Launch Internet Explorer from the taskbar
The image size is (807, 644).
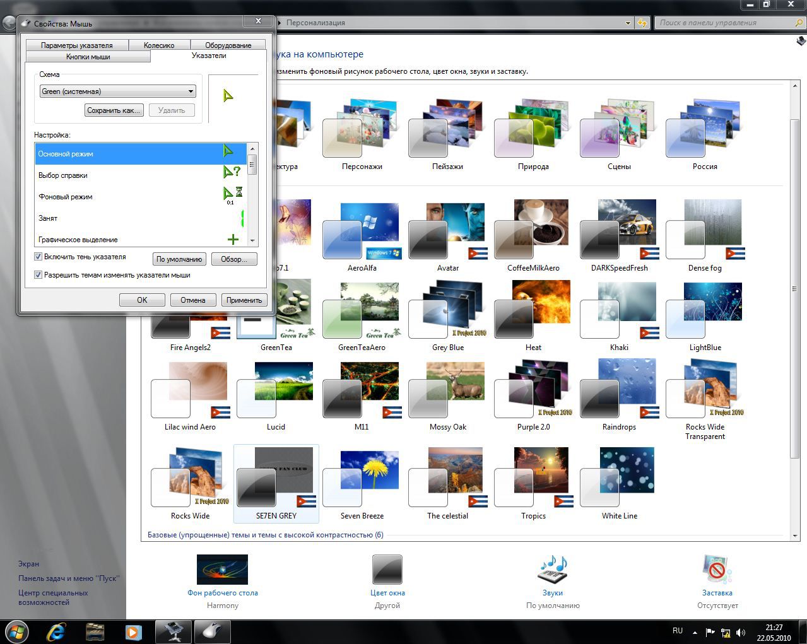[56, 631]
